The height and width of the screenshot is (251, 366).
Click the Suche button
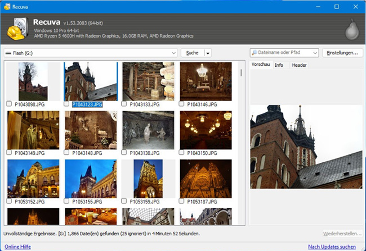tap(193, 53)
